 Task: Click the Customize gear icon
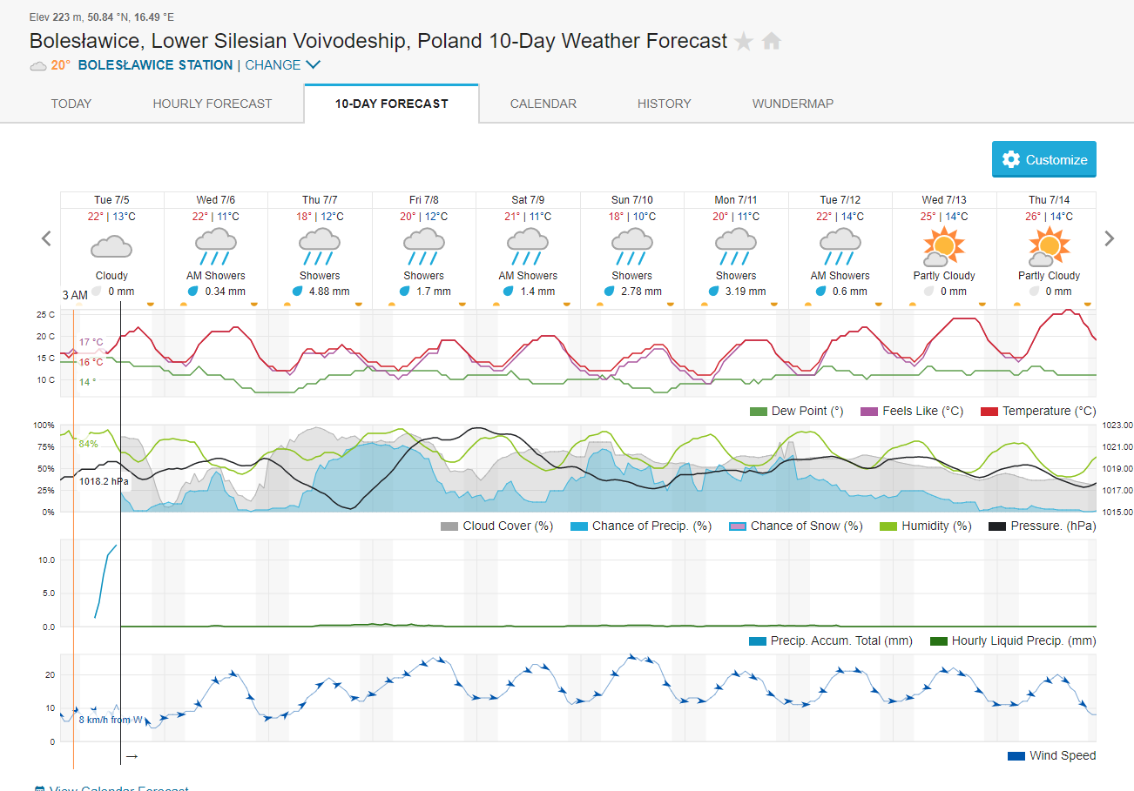tap(1011, 160)
